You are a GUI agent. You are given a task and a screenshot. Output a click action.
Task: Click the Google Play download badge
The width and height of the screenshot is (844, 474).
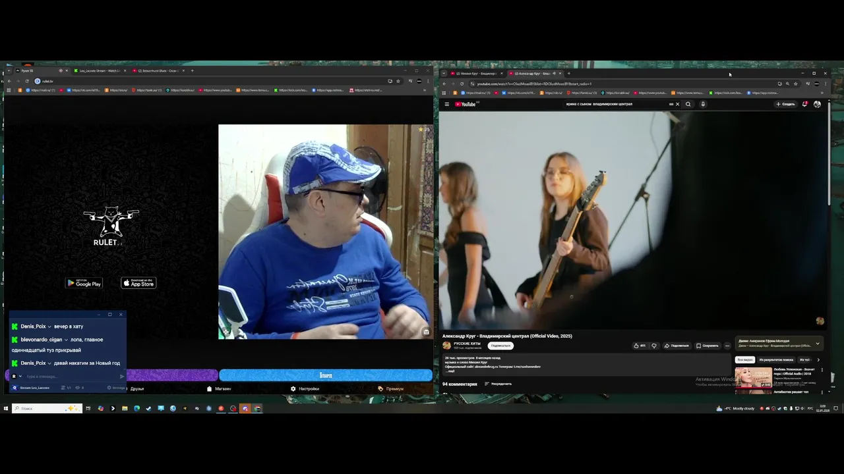pyautogui.click(x=84, y=283)
